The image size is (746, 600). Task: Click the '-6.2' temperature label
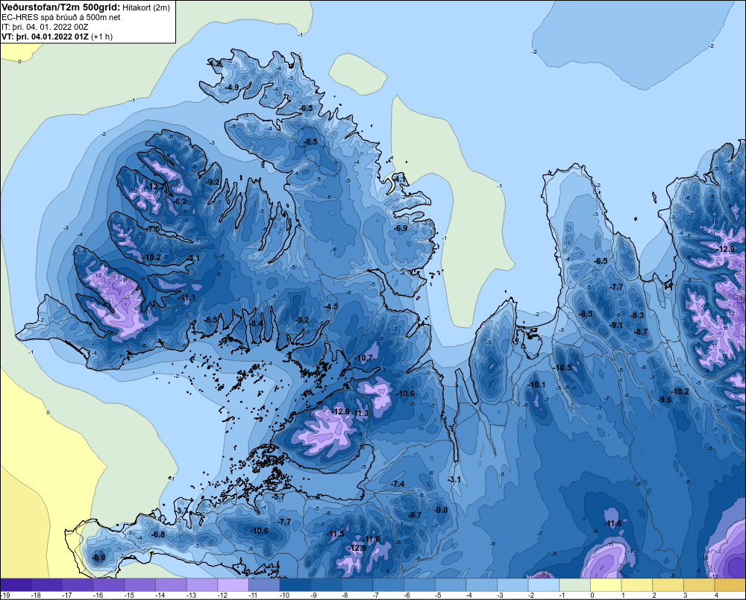(180, 201)
